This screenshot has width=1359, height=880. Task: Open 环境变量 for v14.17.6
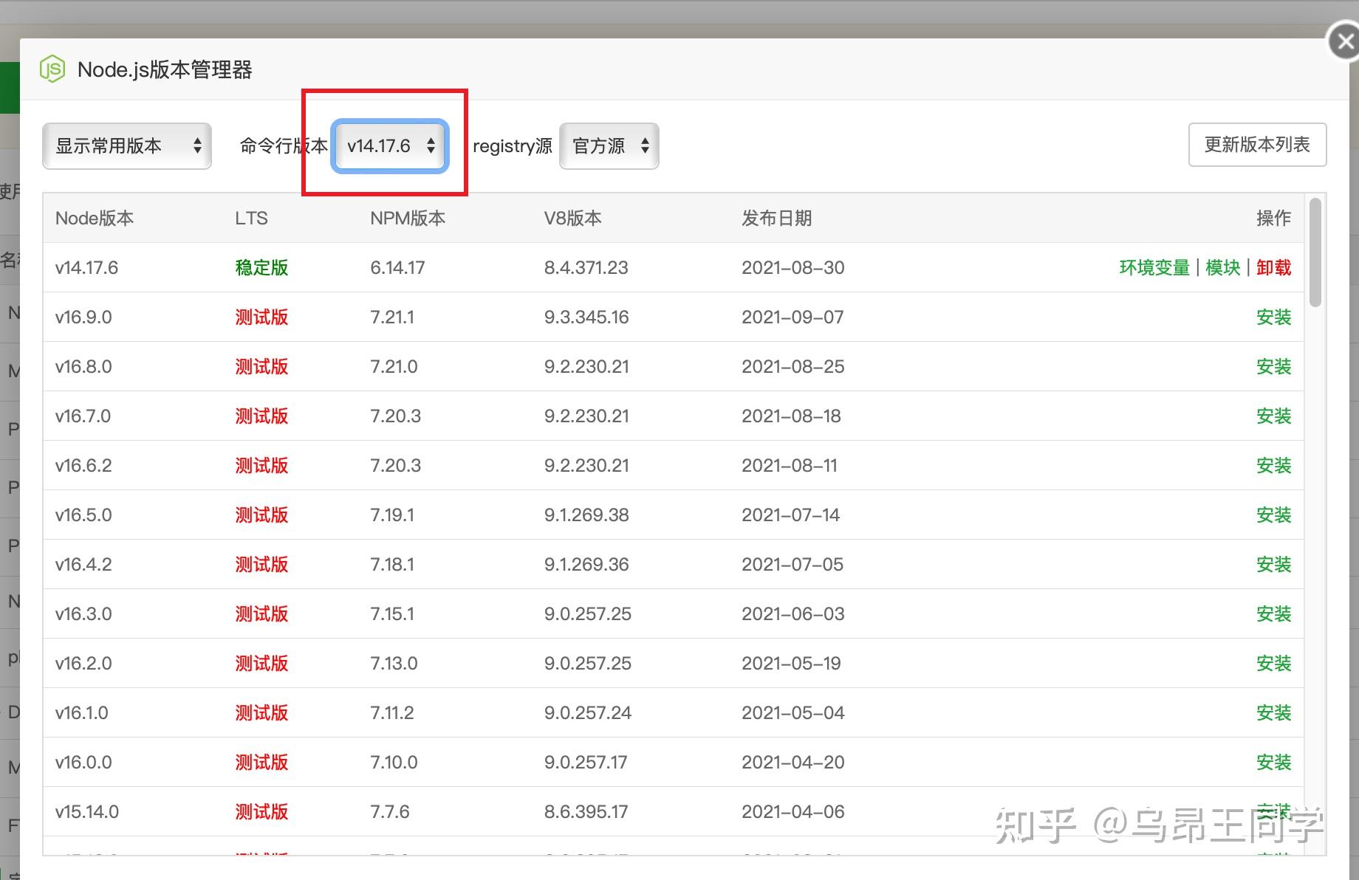[x=1153, y=267]
